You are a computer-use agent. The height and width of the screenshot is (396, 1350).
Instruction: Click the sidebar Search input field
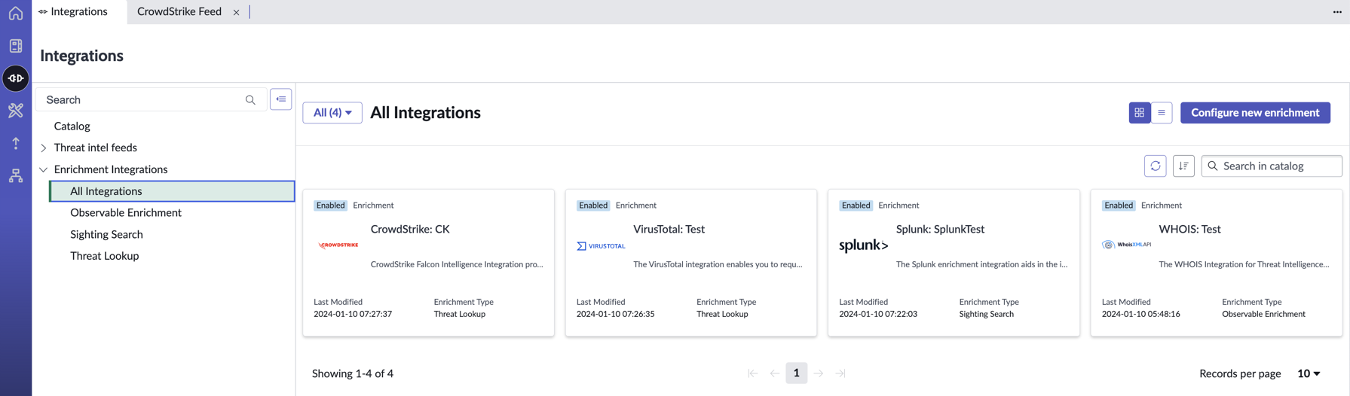pyautogui.click(x=151, y=100)
